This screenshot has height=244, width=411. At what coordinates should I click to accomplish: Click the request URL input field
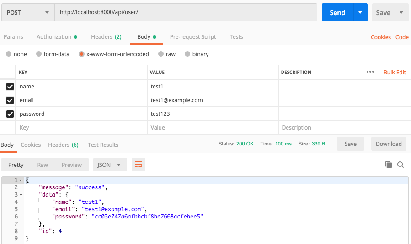click(x=186, y=12)
